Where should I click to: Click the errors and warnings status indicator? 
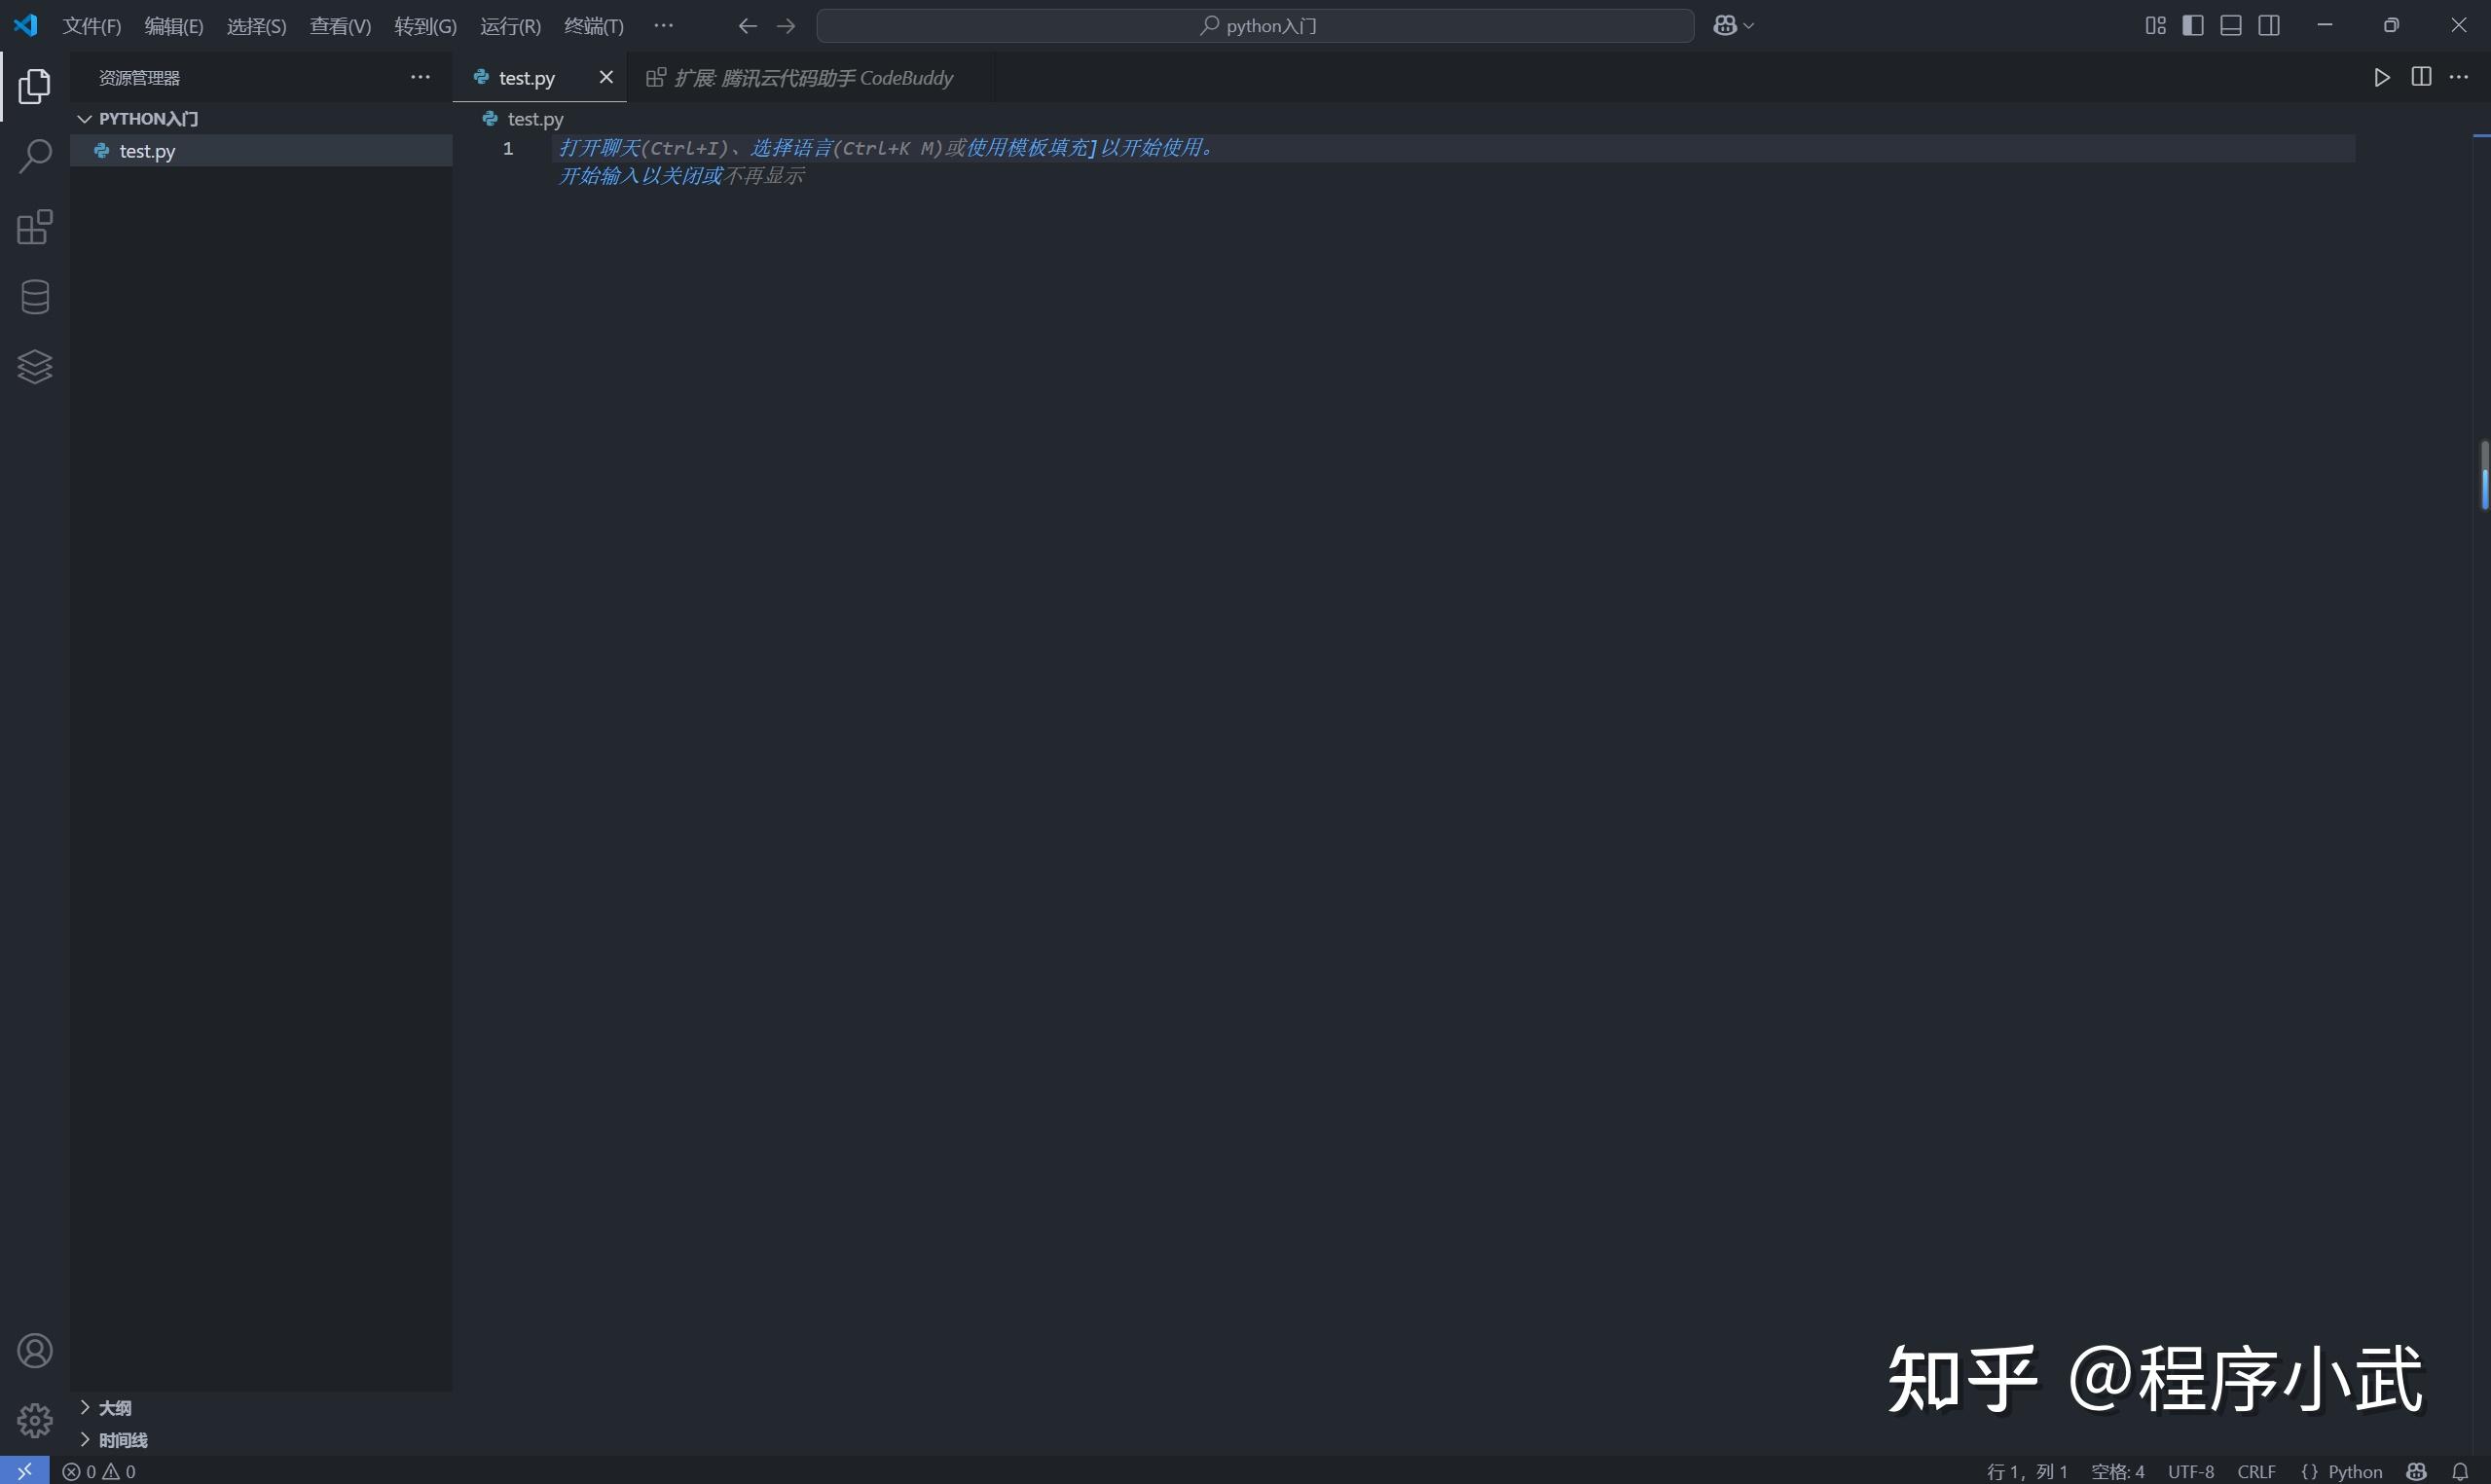point(100,1471)
